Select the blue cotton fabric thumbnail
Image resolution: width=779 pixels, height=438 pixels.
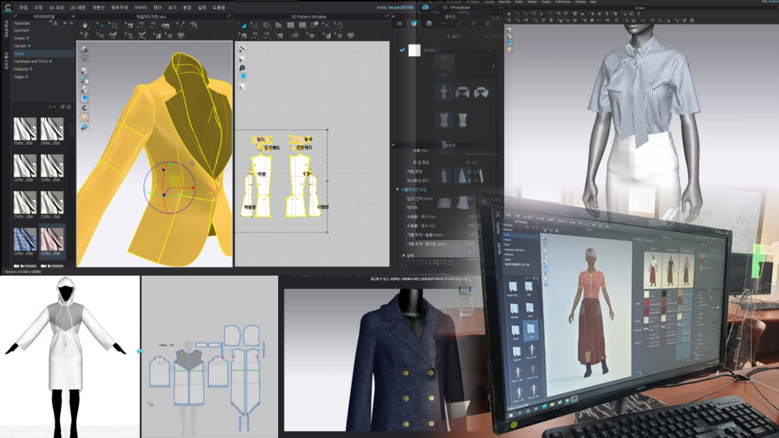pos(25,239)
